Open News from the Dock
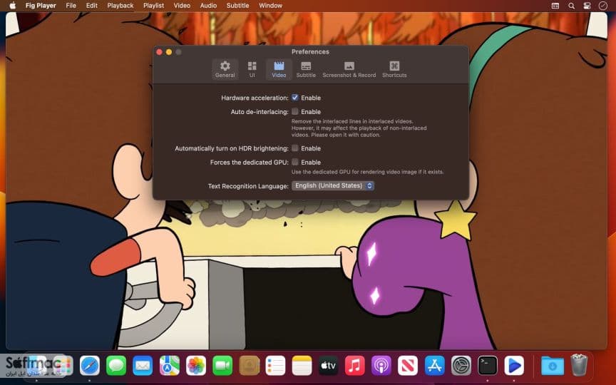The image size is (616, 385). coord(407,366)
